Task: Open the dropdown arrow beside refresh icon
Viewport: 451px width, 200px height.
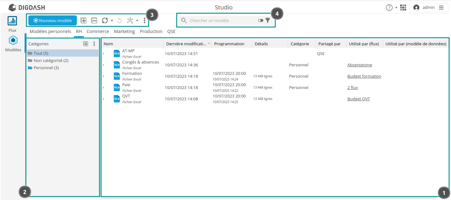Action: click(x=112, y=20)
